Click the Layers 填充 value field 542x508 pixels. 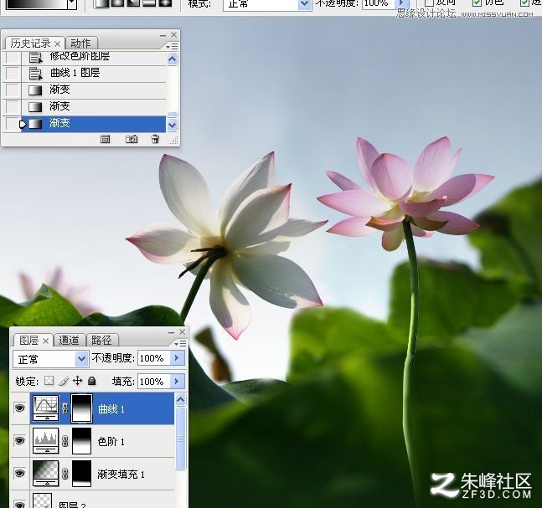(x=154, y=382)
